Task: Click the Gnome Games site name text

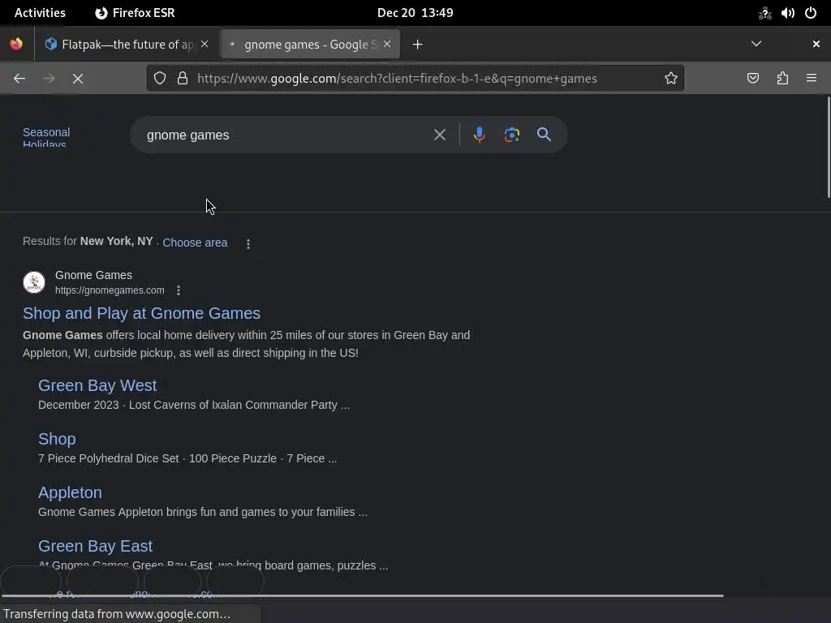Action: (94, 275)
